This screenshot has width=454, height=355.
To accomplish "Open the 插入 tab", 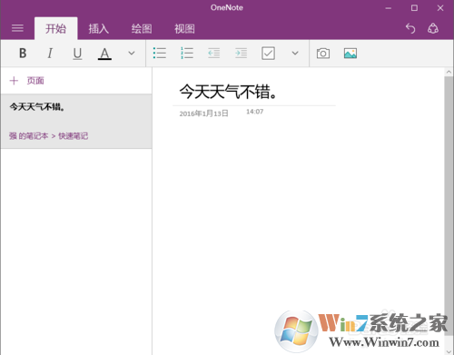I will (x=98, y=29).
